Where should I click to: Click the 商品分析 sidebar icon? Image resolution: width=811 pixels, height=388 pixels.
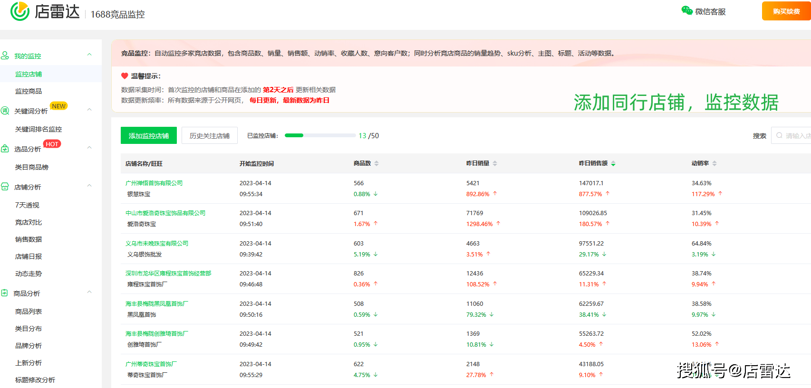[5, 293]
